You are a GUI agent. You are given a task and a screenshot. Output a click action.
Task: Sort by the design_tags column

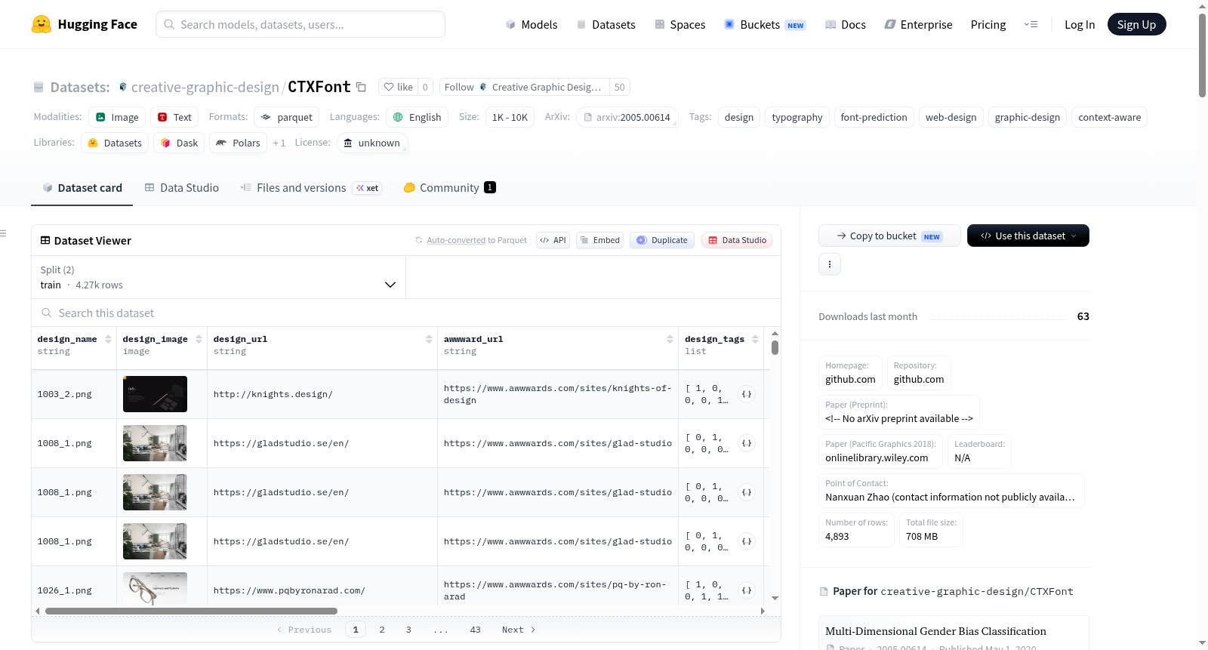point(754,340)
